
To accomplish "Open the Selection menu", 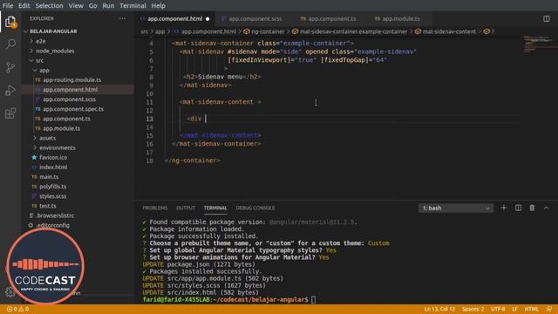I will [x=49, y=6].
